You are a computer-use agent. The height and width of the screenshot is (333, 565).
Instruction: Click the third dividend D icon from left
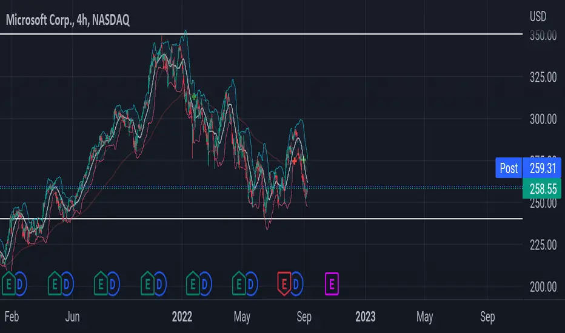pyautogui.click(x=113, y=284)
